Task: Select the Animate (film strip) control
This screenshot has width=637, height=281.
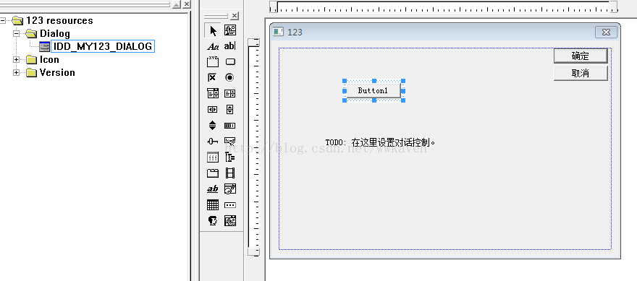Action: [x=230, y=173]
